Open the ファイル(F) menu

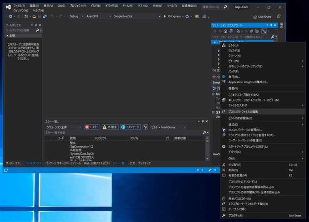[19, 6]
